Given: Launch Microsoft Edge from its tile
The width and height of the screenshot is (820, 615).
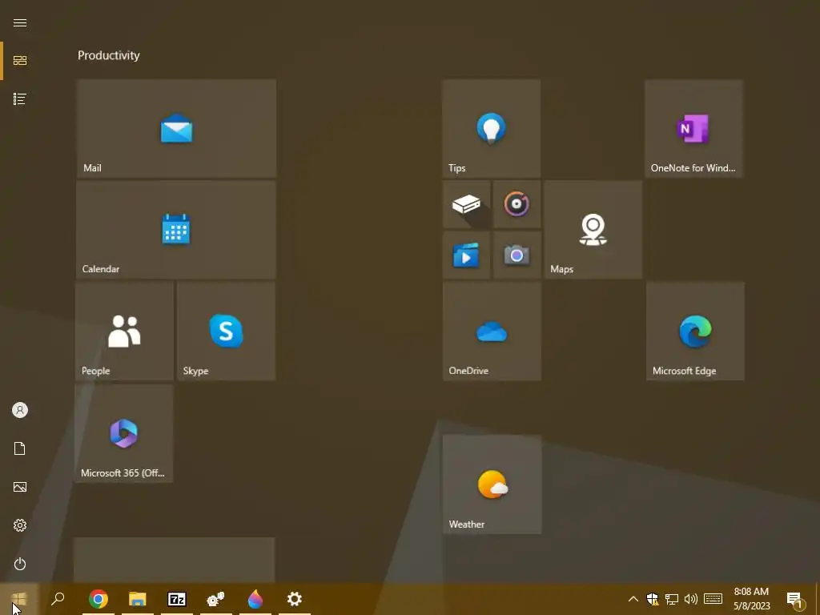Looking at the screenshot, I should pos(695,331).
